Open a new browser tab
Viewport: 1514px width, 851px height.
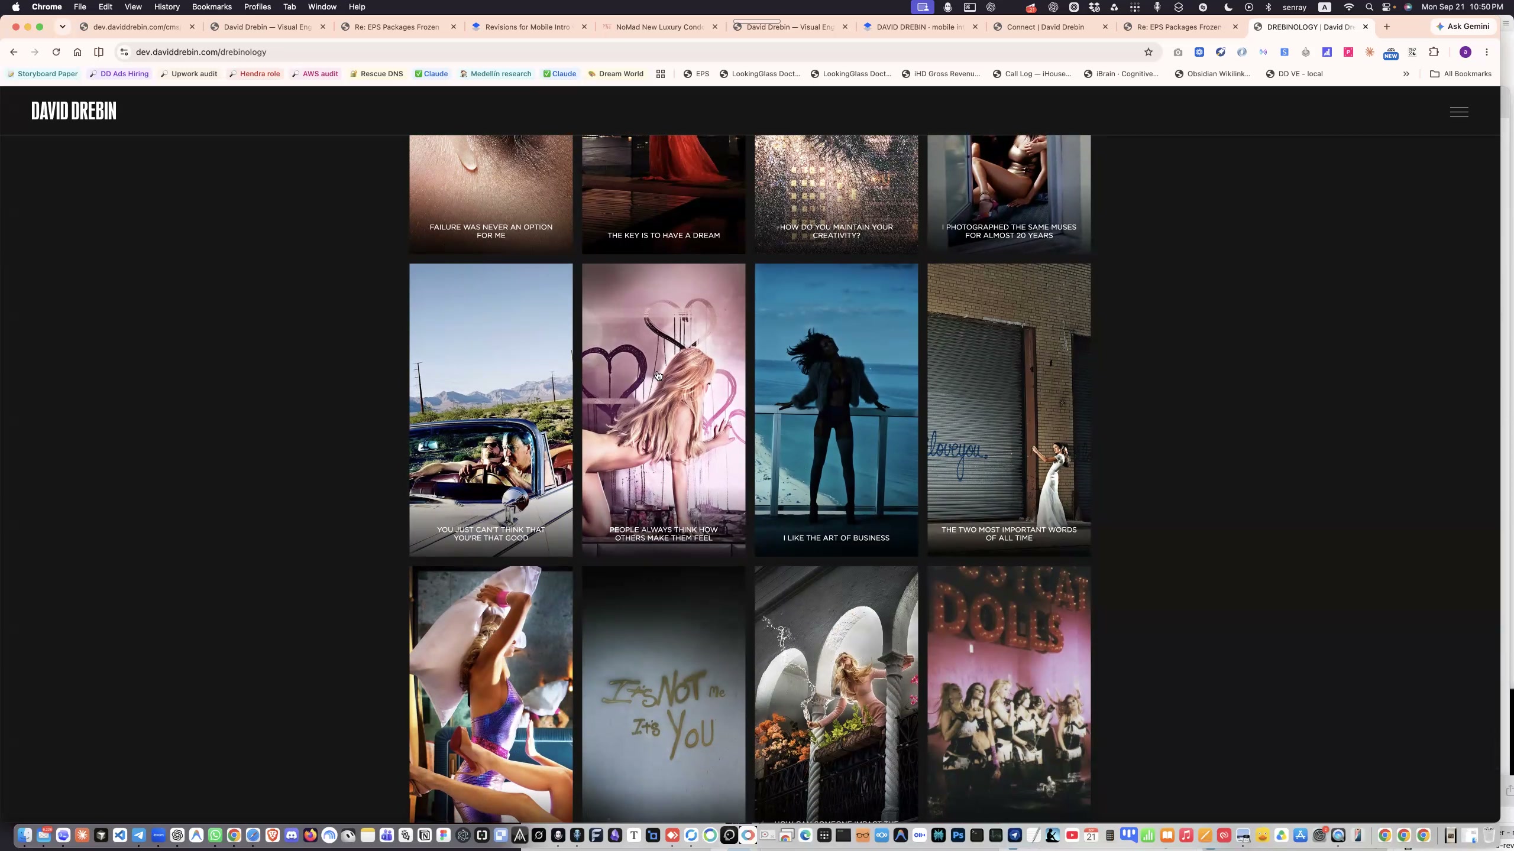coord(1387,27)
